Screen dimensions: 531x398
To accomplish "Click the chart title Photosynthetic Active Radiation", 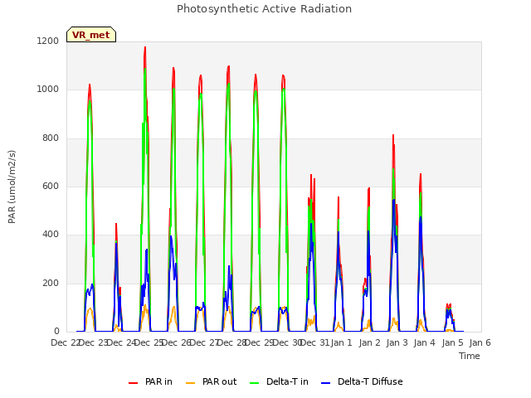I will 264,8.
